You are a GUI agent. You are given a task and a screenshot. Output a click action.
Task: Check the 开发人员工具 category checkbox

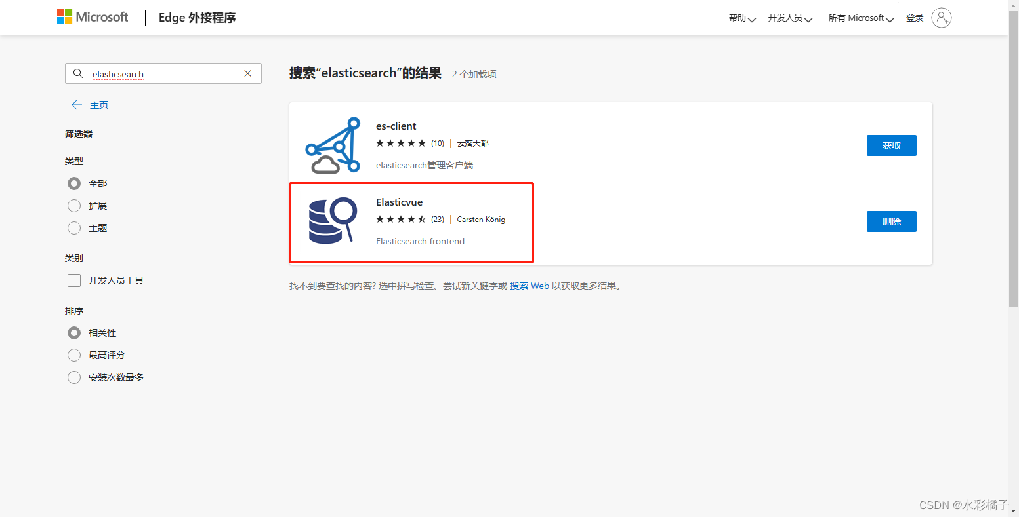pyautogui.click(x=74, y=280)
